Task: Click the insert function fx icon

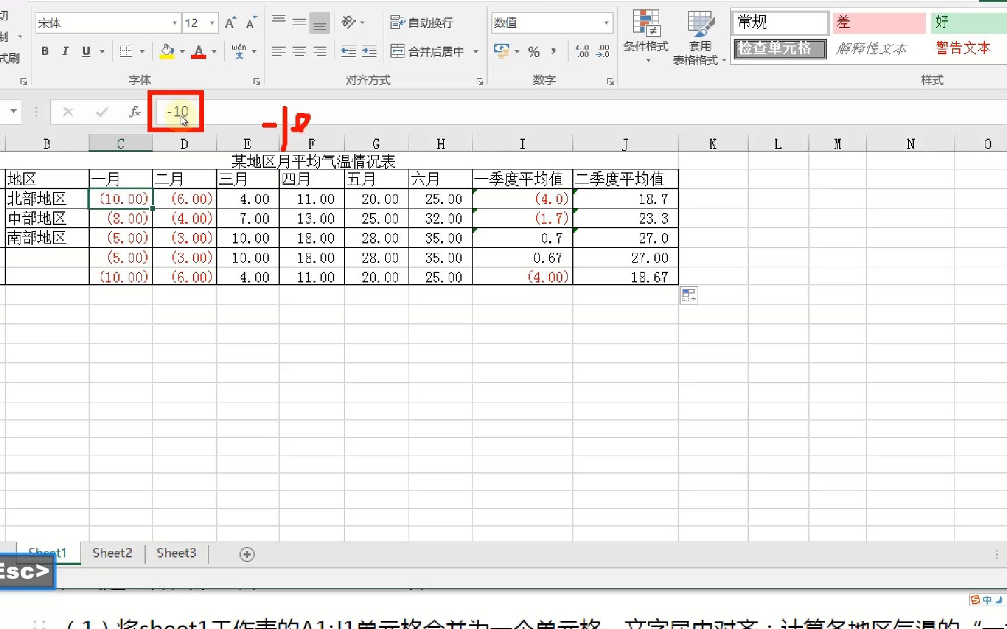Action: [135, 111]
